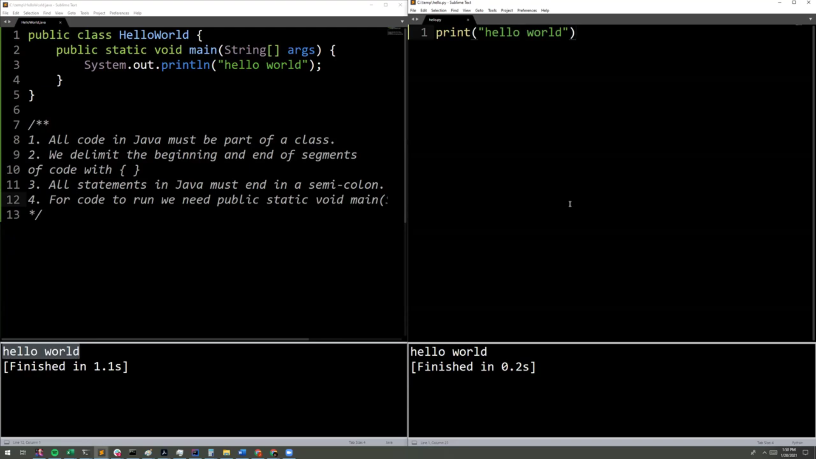The height and width of the screenshot is (459, 816).
Task: Open the Windows Start menu
Action: coord(7,453)
